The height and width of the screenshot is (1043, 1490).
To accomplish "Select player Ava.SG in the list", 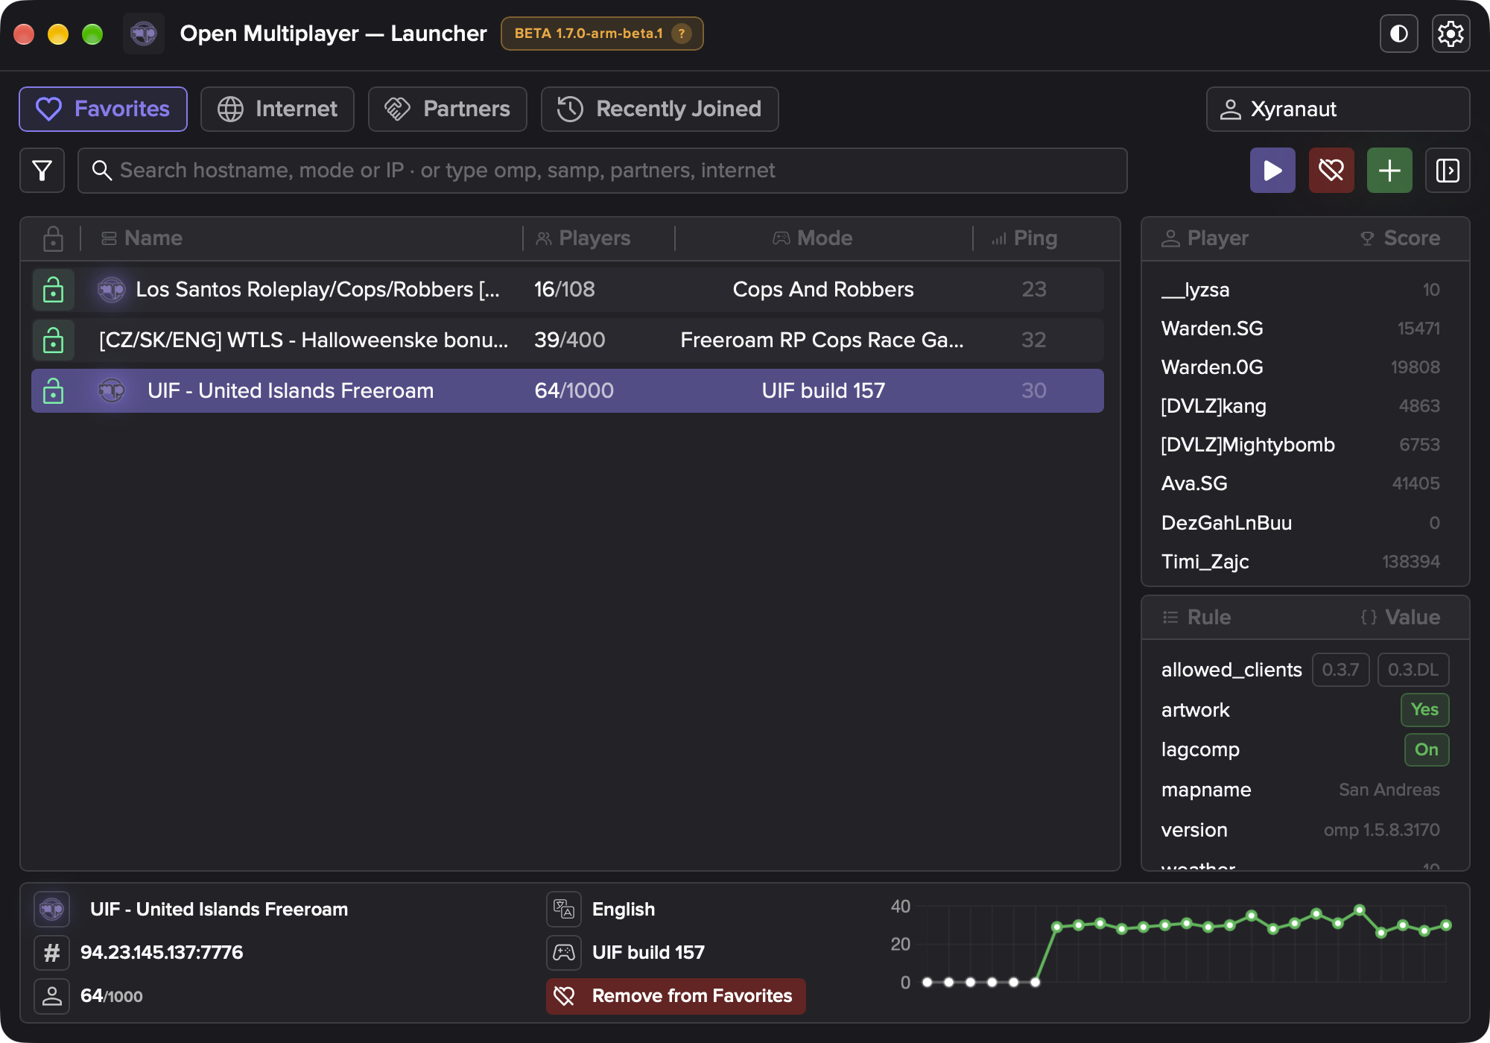I will coord(1301,484).
